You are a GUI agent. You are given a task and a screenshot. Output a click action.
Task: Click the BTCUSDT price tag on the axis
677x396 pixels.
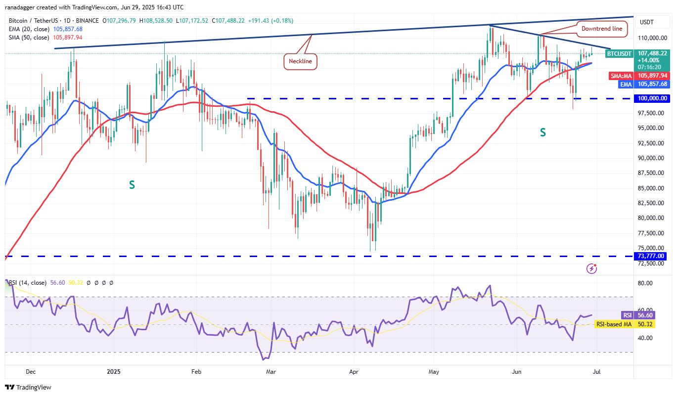coord(620,53)
